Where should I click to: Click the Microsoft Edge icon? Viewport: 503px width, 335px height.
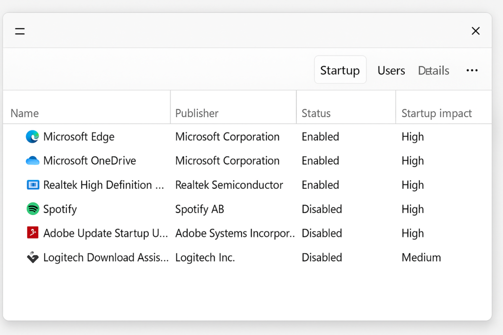[x=32, y=137]
